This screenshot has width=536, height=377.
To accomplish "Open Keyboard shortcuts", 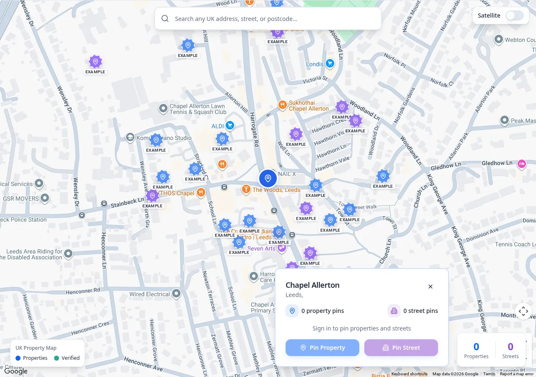I will (409, 374).
